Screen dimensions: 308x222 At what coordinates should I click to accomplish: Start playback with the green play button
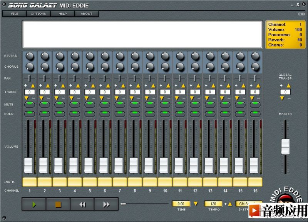tap(34, 204)
